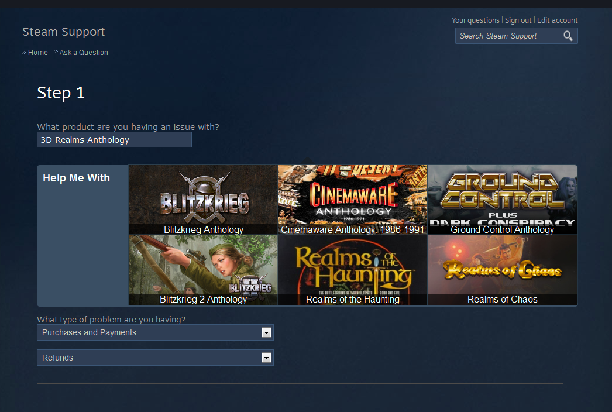
Task: Sign out of Steam Support
Action: (x=518, y=20)
